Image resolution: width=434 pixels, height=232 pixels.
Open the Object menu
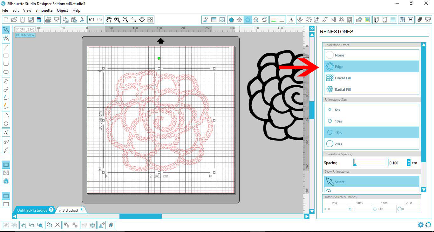[62, 10]
